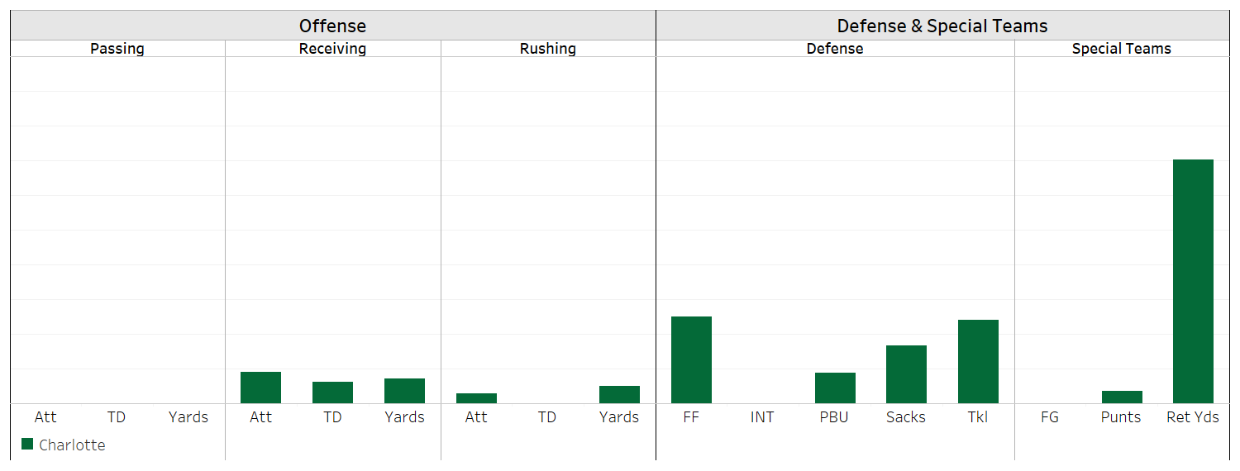Click the Offense header

[x=332, y=26]
